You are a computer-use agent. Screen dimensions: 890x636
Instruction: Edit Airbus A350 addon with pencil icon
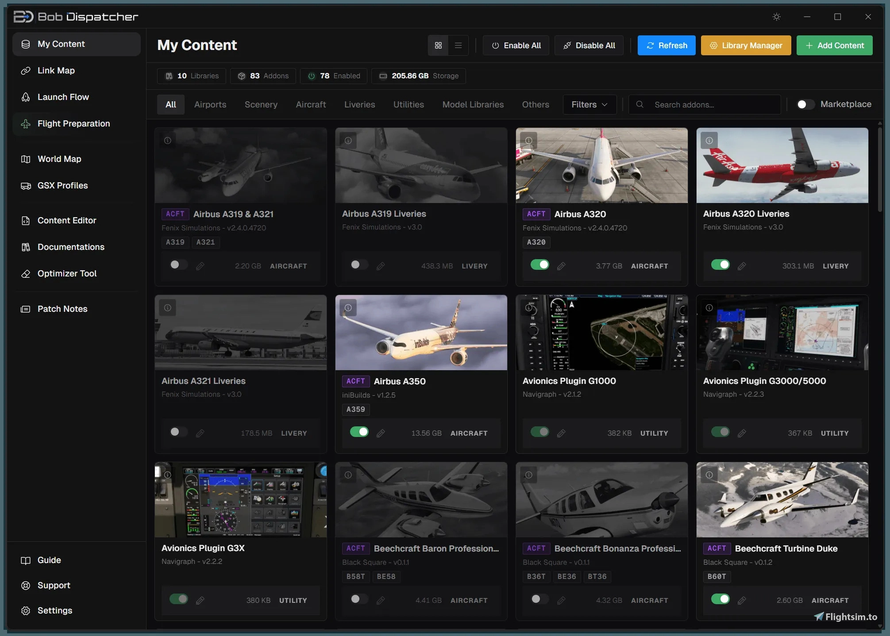coord(381,433)
